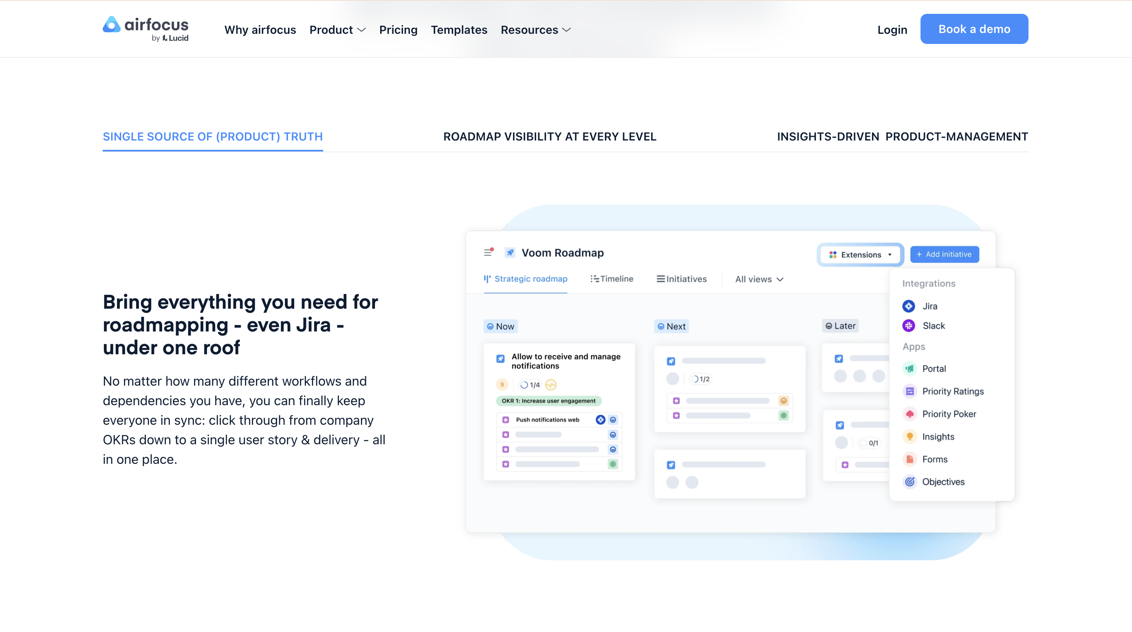
Task: Click the Objectives target icon
Action: point(910,482)
